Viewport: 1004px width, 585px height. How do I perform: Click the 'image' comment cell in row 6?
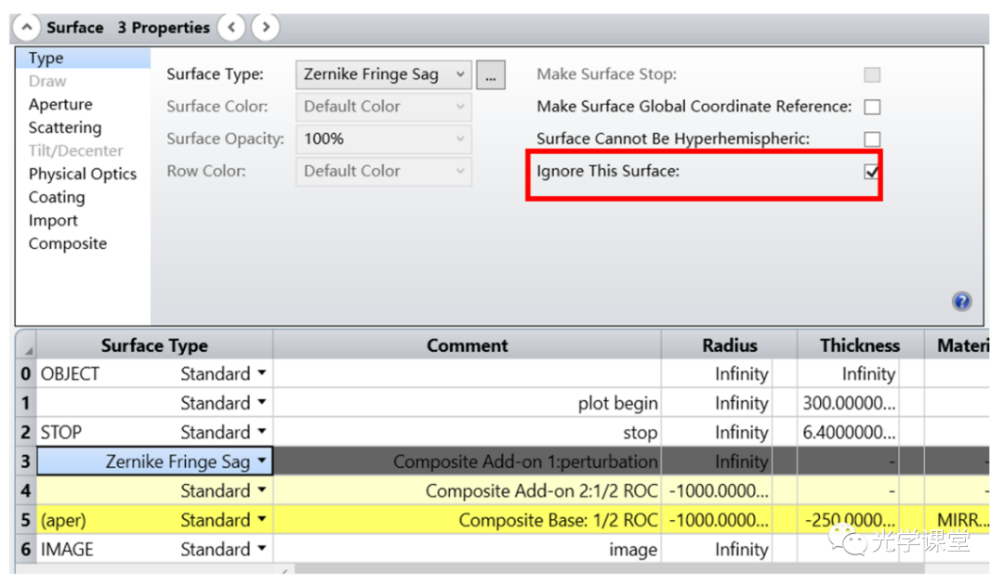click(468, 549)
